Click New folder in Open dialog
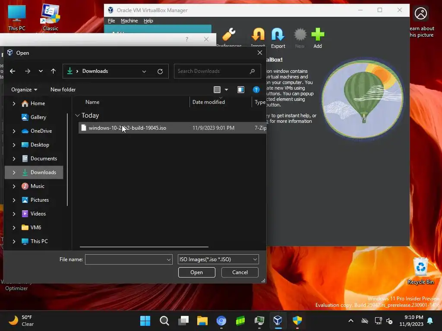The height and width of the screenshot is (331, 442). point(63,90)
